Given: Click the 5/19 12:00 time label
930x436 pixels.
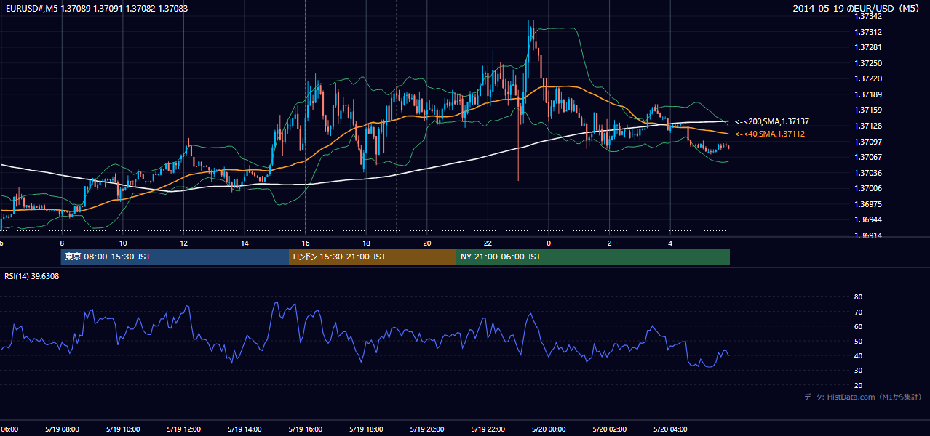Looking at the screenshot, I should 183,429.
